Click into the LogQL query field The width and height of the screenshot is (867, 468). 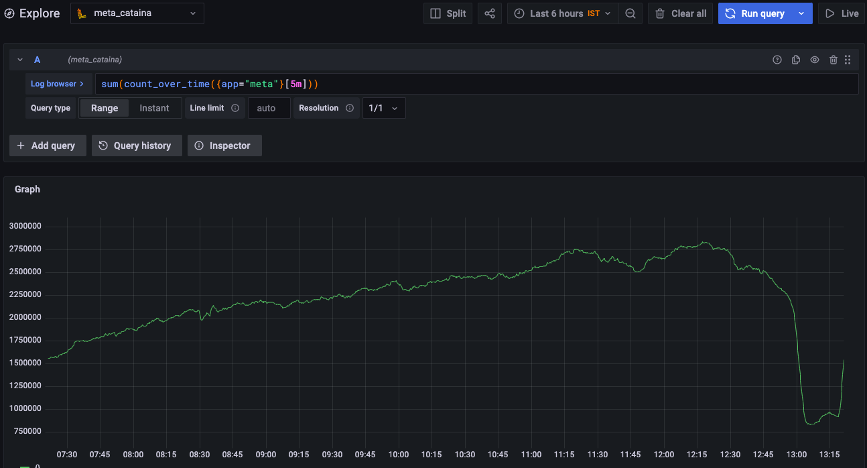point(476,84)
